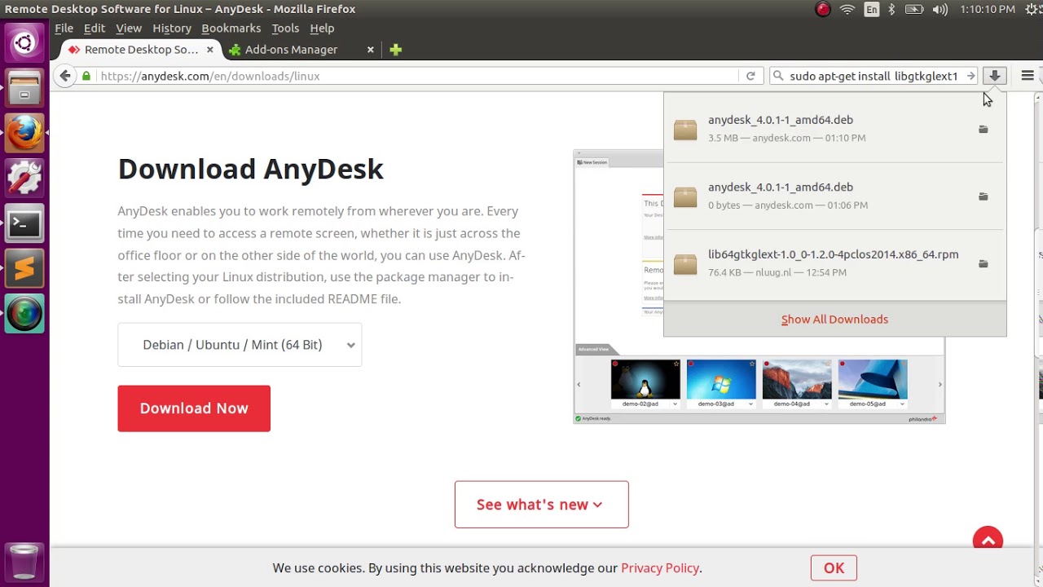Screen dimensions: 1043x587
Task: Open dropdown under demo-02@ad thumbnail
Action: 675,404
